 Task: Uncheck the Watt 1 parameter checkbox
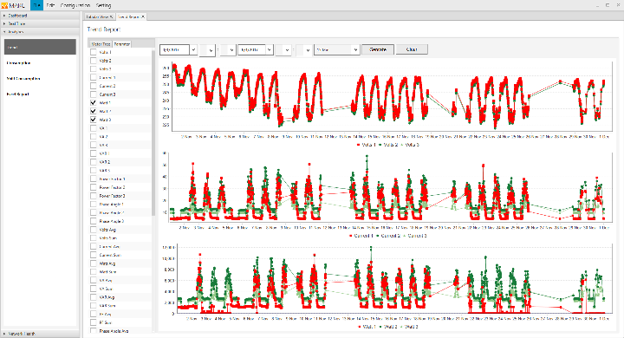pyautogui.click(x=93, y=103)
